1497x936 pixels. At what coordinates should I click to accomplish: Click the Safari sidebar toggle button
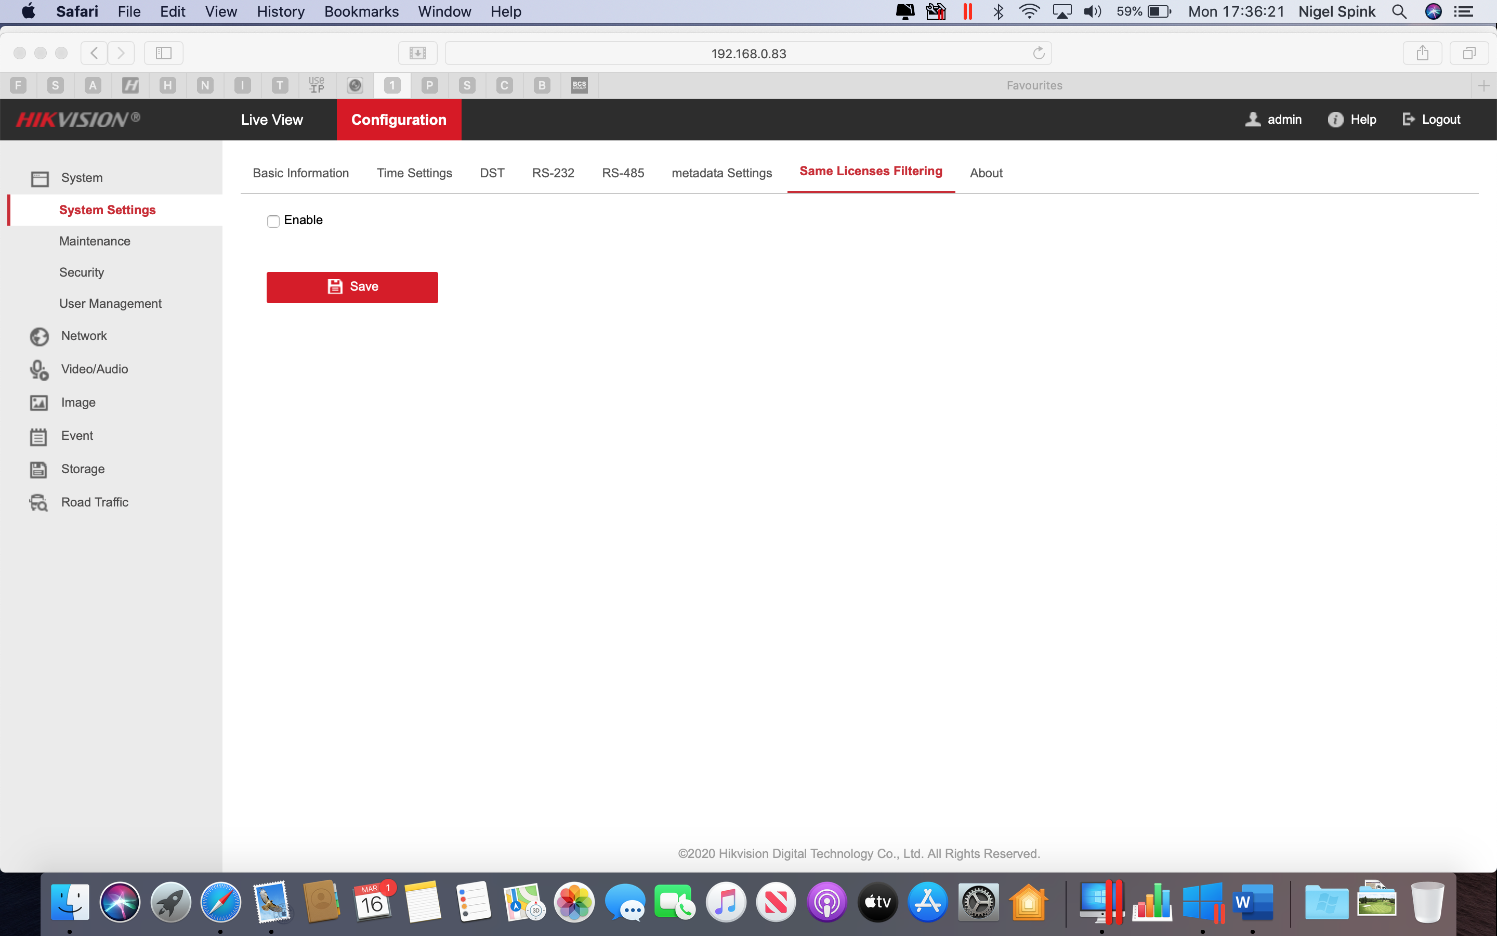point(163,53)
